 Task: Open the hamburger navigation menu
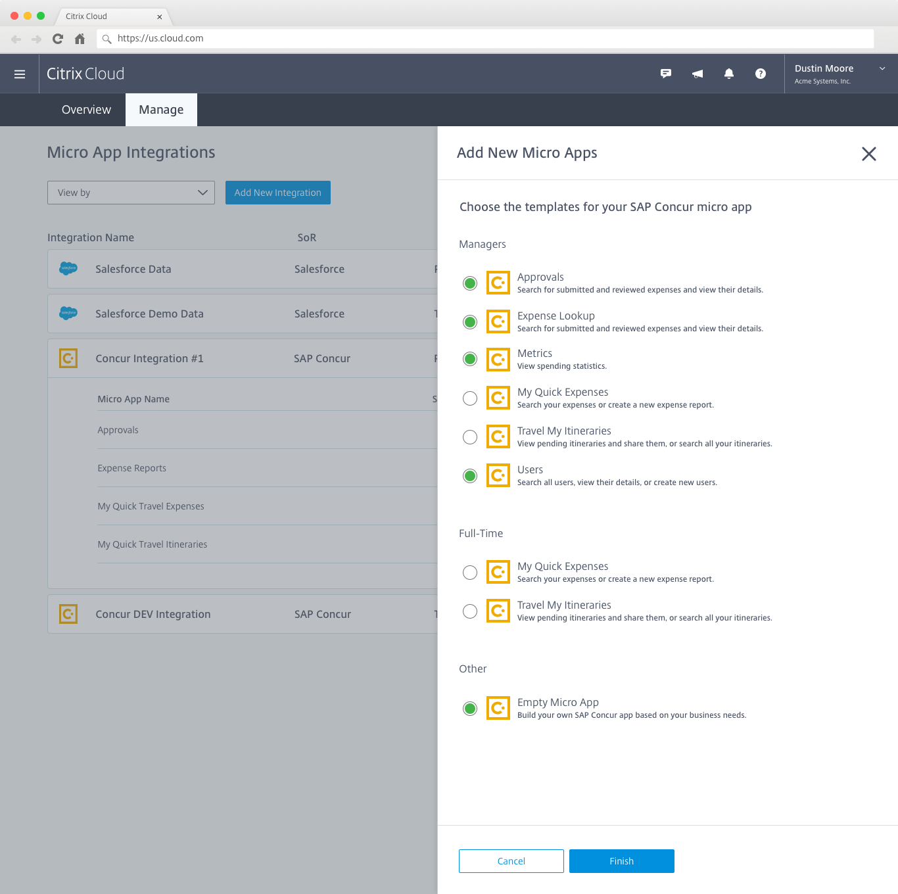coord(20,74)
